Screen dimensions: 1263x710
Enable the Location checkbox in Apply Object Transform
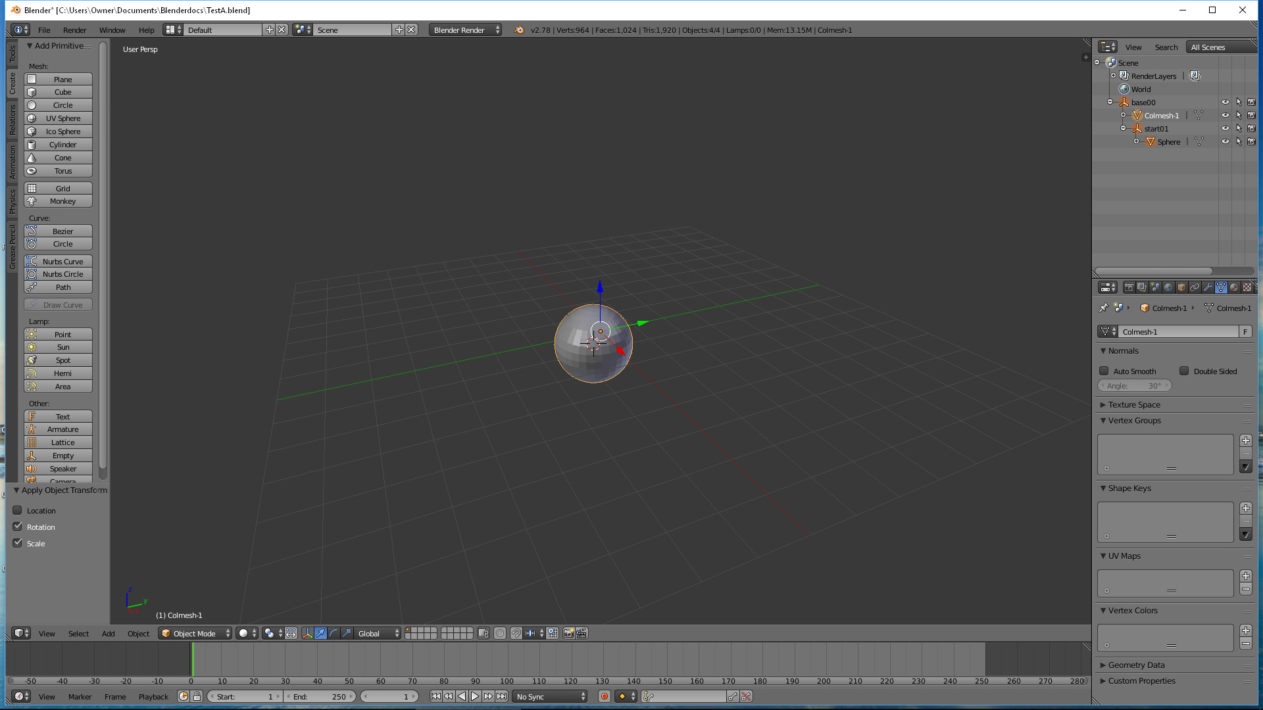tap(18, 510)
